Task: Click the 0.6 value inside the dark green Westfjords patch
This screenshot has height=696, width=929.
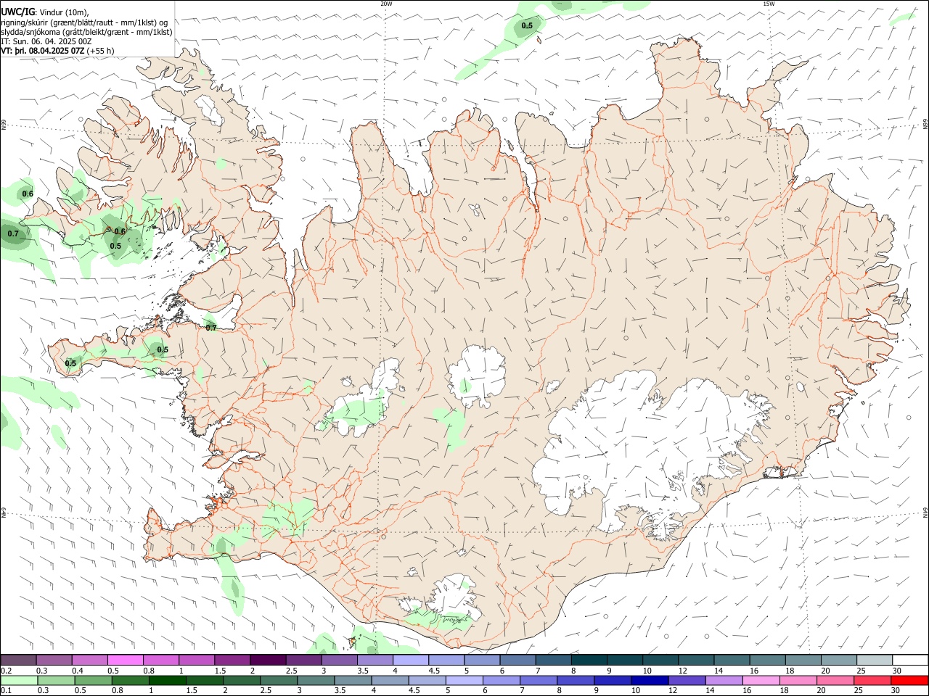Action: tap(120, 231)
